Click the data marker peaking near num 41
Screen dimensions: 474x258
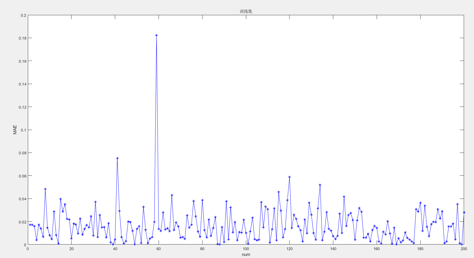tap(117, 158)
